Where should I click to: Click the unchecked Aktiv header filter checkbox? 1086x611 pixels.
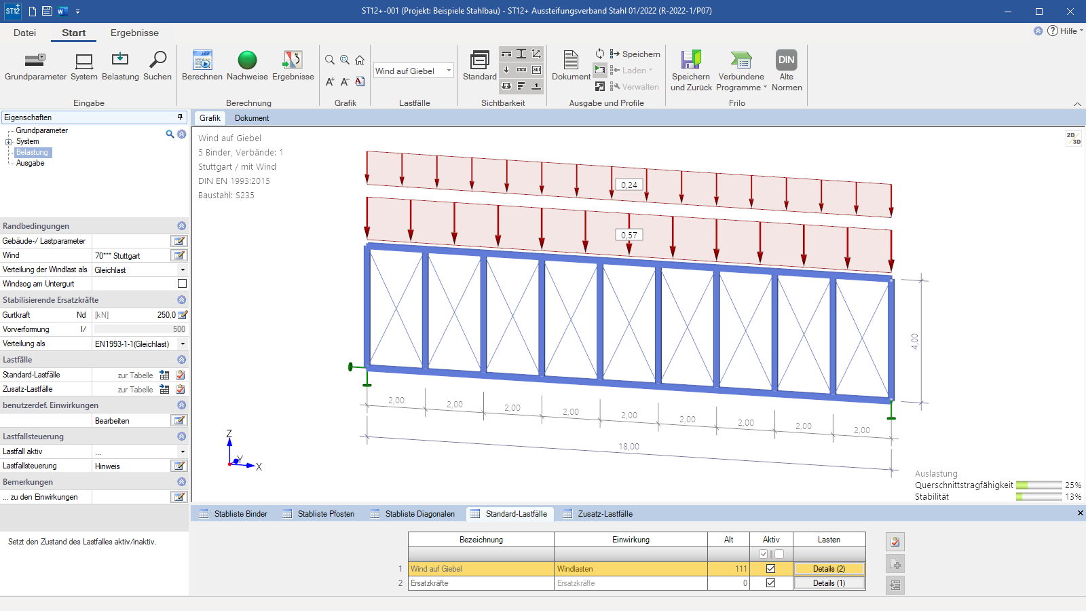779,554
